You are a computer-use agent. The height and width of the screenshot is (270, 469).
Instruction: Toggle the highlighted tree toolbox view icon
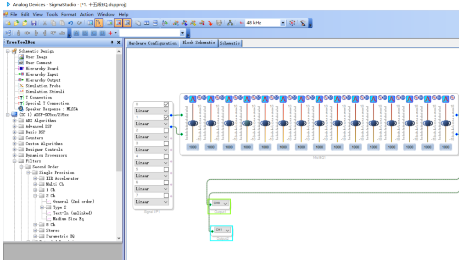point(98,23)
